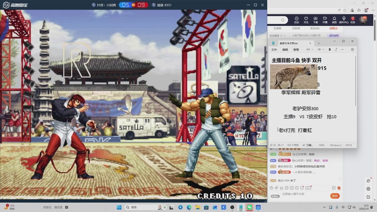Show hidden system tray icons chevron
The height and width of the screenshot is (212, 377).
[x=324, y=207]
